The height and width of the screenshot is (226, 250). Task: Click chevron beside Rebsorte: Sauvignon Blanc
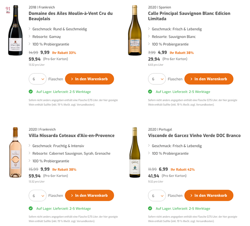pos(149,37)
